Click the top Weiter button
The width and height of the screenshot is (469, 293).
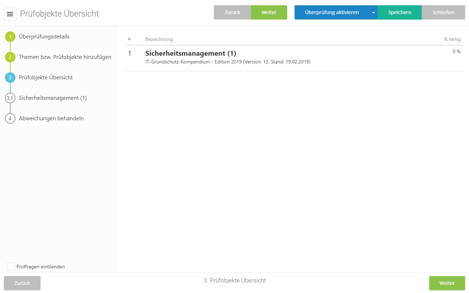(269, 12)
